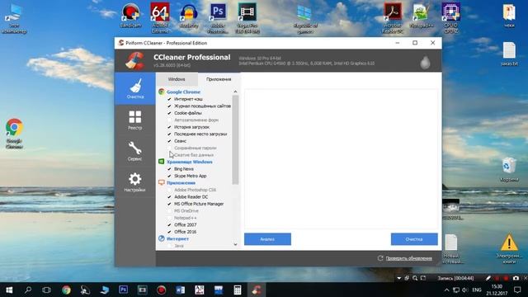Uncheck Журнал посещённых сайтов

pyautogui.click(x=169, y=106)
